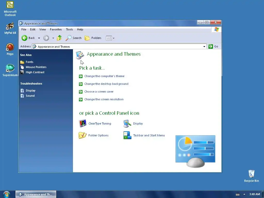
Task: Open the Search pane from the toolbar
Action: click(x=73, y=38)
